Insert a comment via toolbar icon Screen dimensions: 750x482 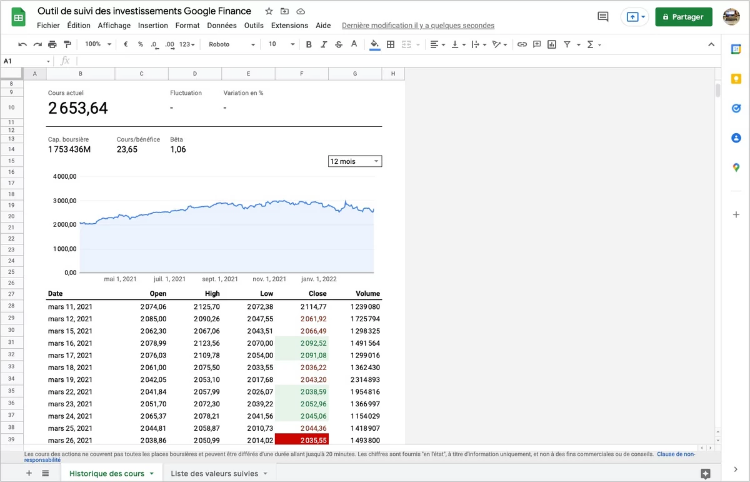[537, 44]
